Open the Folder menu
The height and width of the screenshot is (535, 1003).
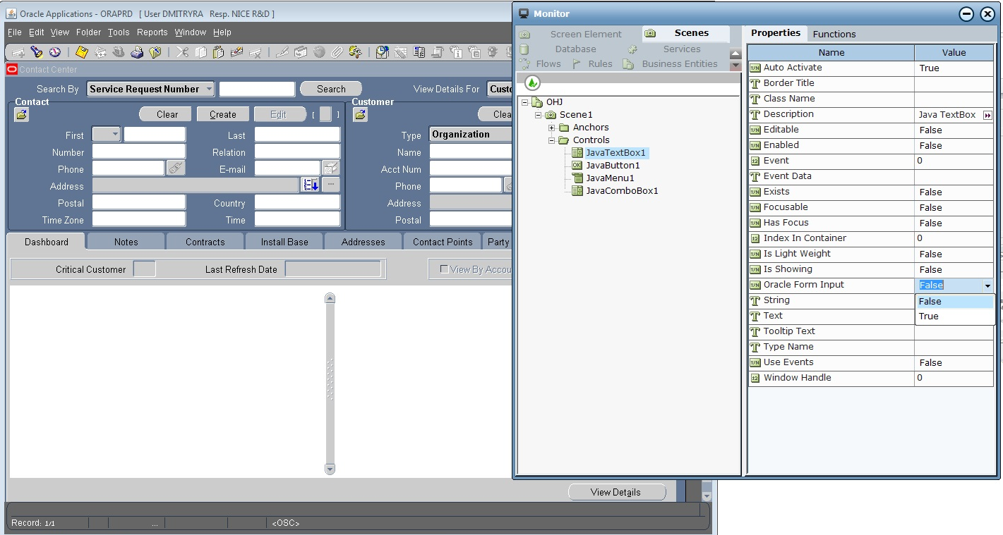pyautogui.click(x=89, y=32)
